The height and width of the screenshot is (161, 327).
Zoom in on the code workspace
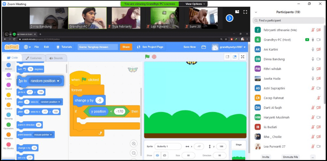click(x=134, y=144)
